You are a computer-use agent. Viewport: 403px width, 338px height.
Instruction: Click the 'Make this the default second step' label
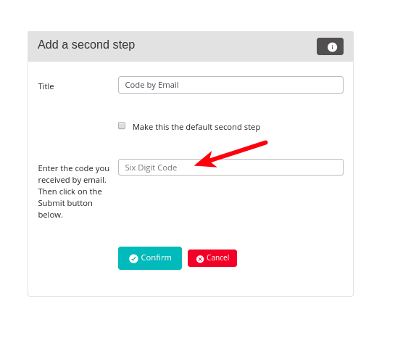[x=196, y=127]
